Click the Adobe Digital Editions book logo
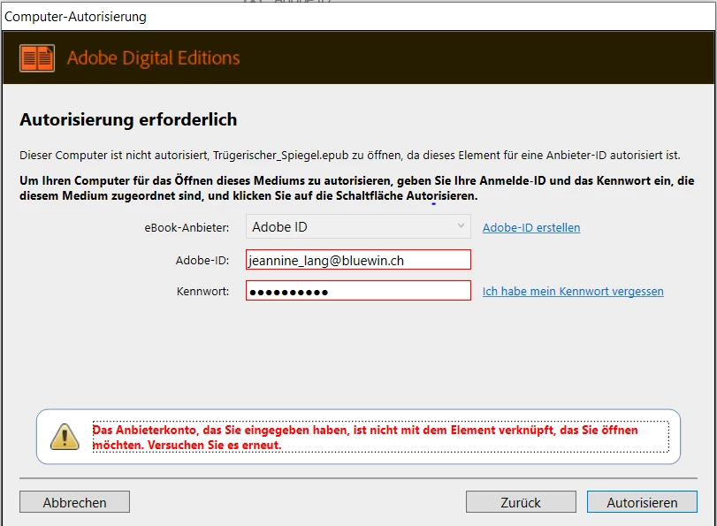 point(37,58)
